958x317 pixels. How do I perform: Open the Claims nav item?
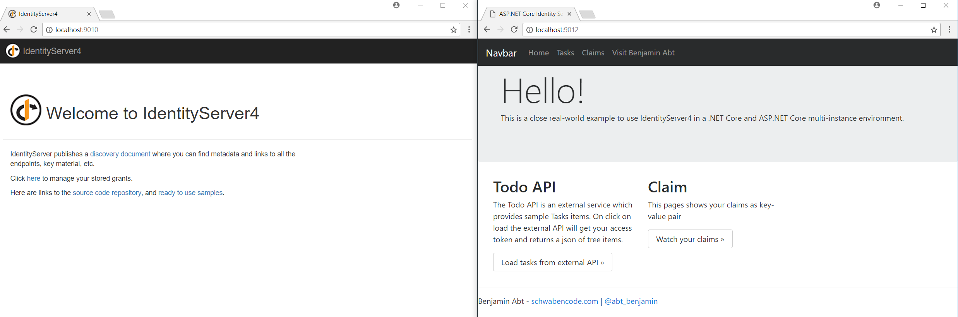click(593, 53)
